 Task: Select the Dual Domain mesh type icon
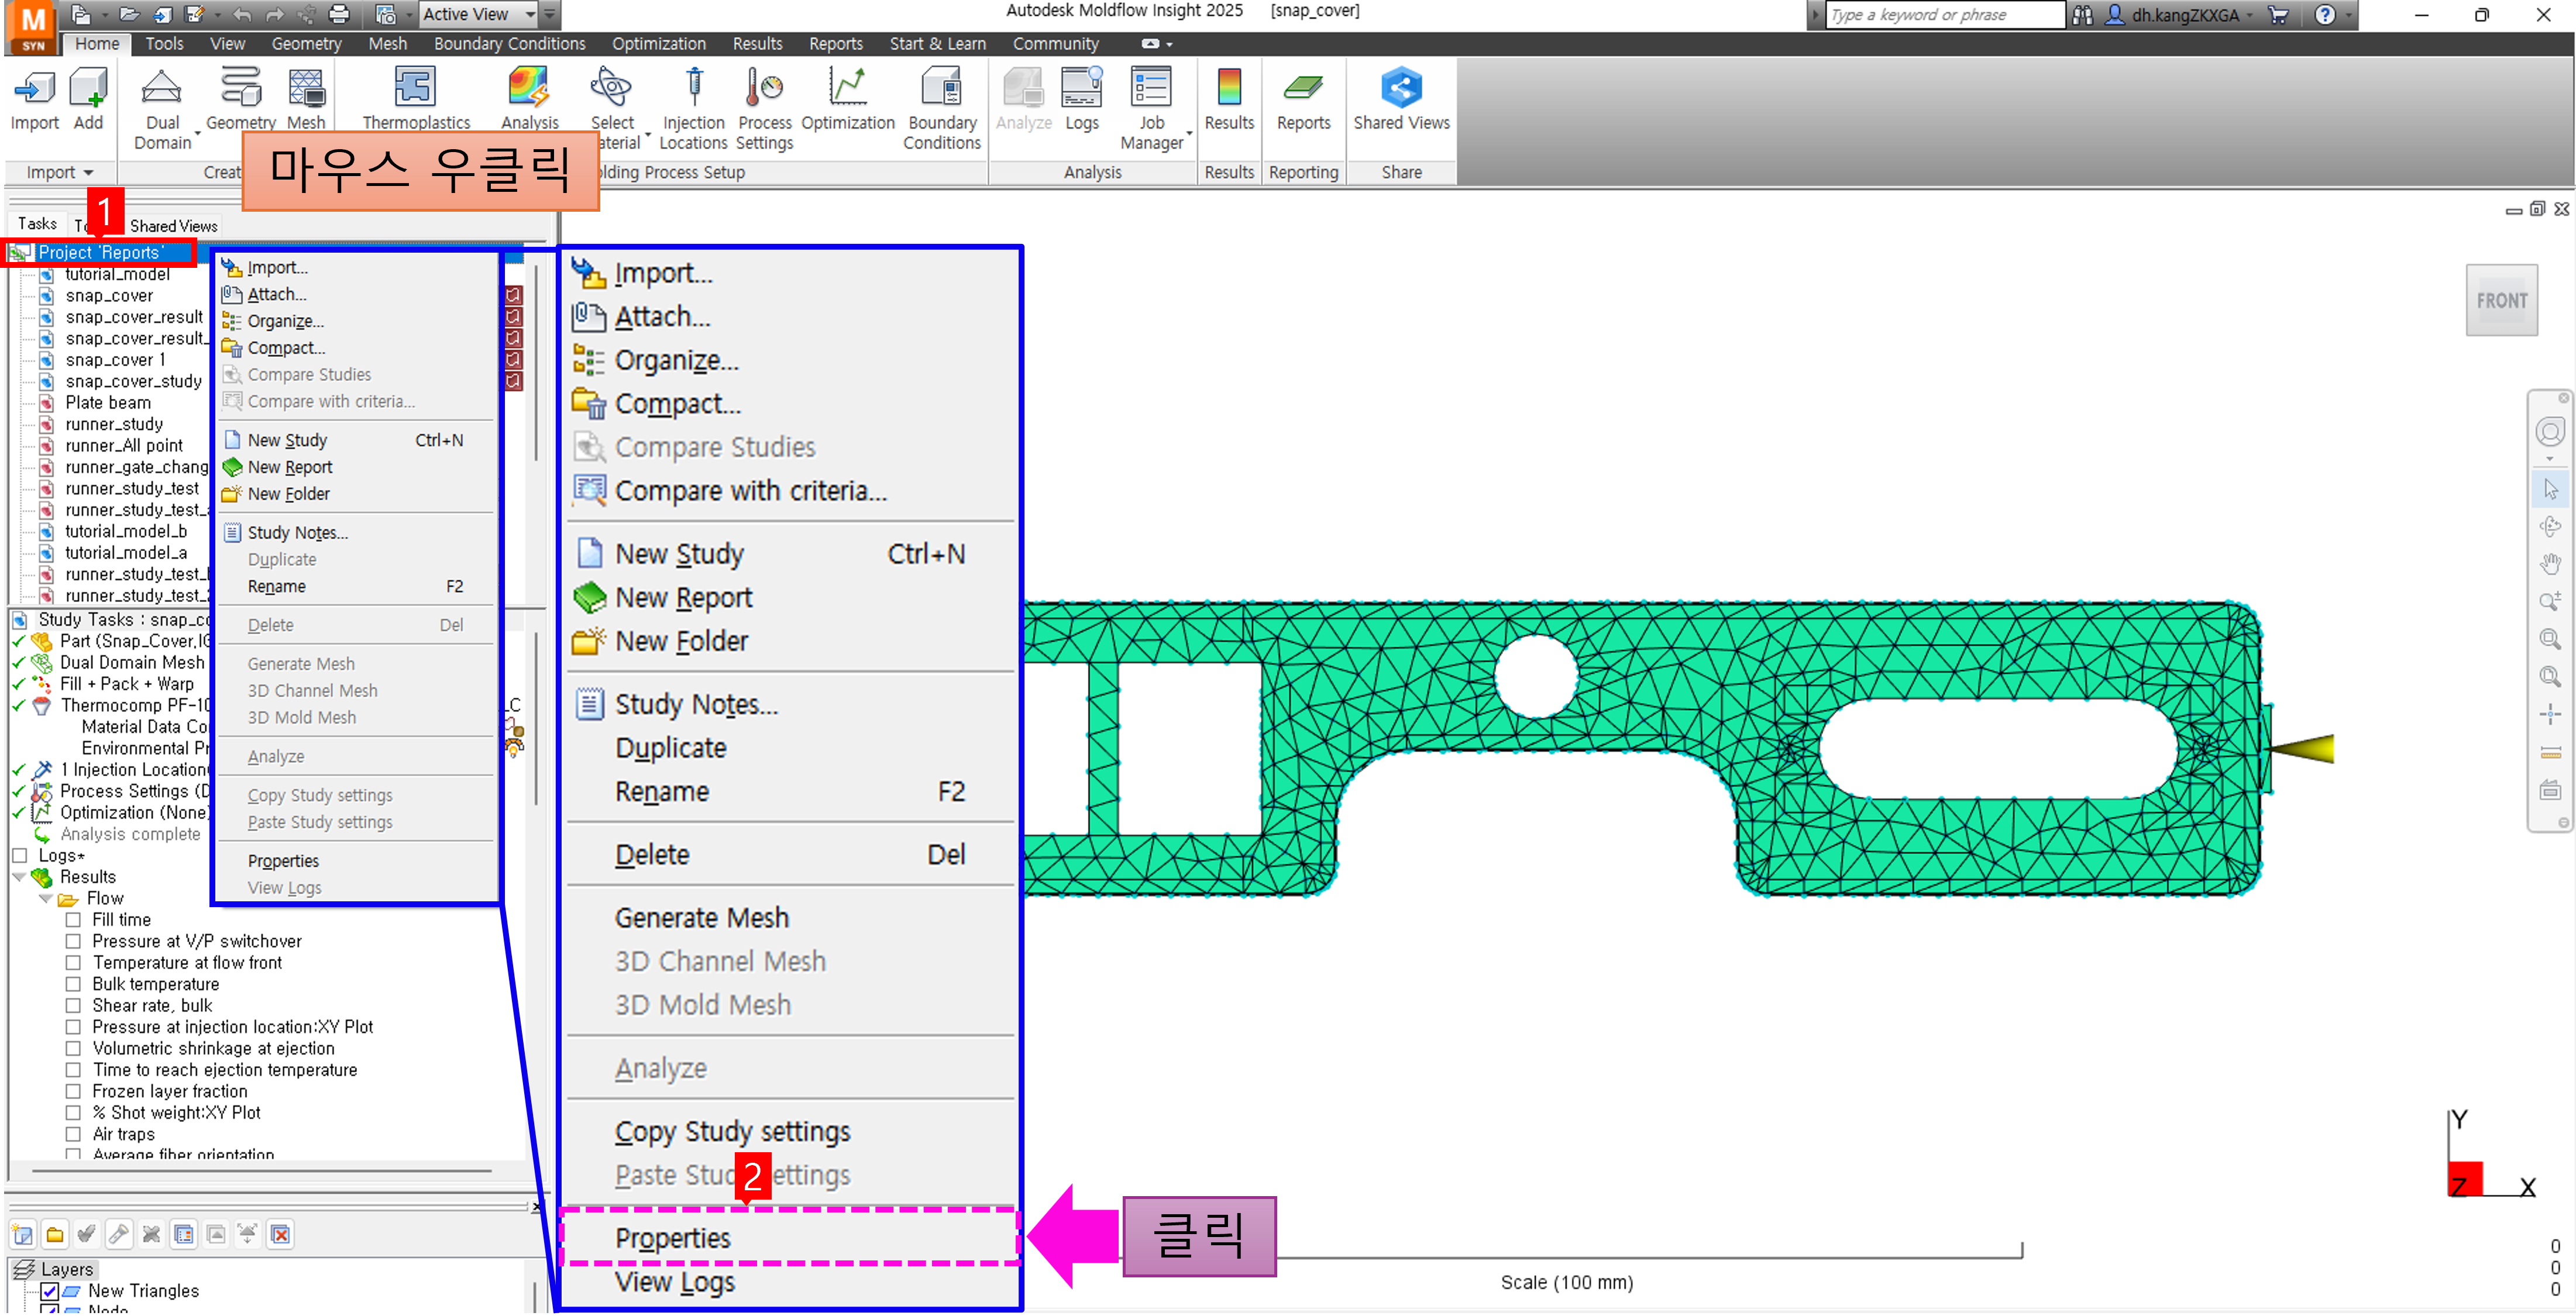(x=162, y=88)
